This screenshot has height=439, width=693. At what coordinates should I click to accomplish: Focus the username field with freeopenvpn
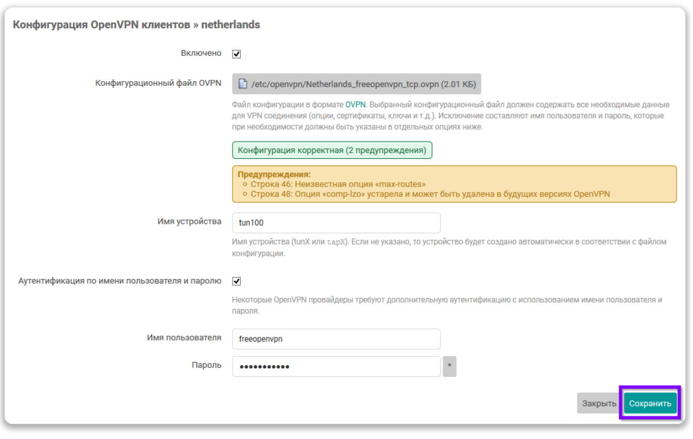tap(336, 339)
